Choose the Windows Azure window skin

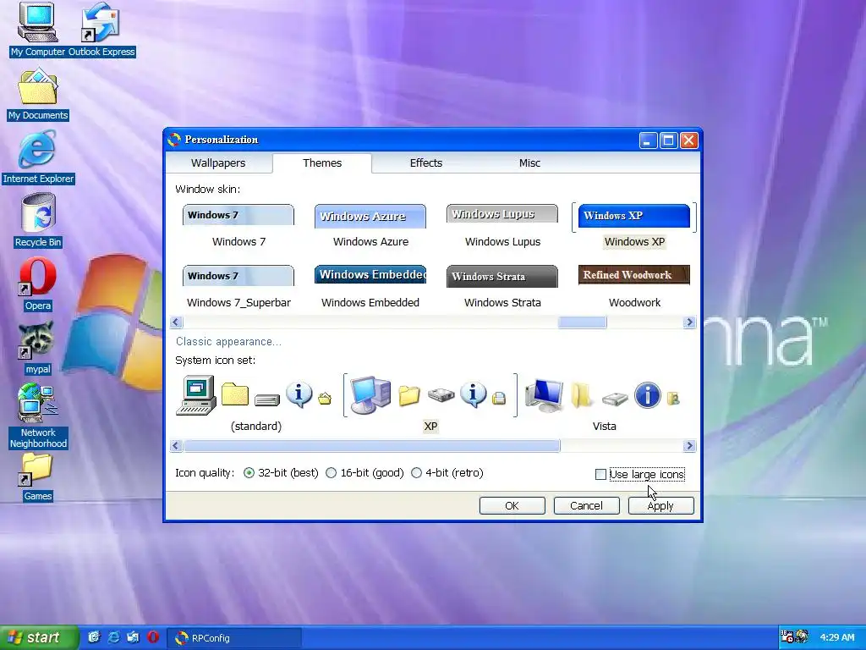370,216
